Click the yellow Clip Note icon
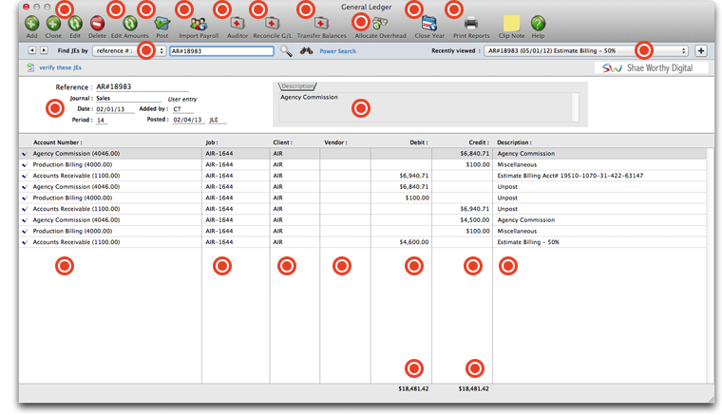 [x=511, y=24]
